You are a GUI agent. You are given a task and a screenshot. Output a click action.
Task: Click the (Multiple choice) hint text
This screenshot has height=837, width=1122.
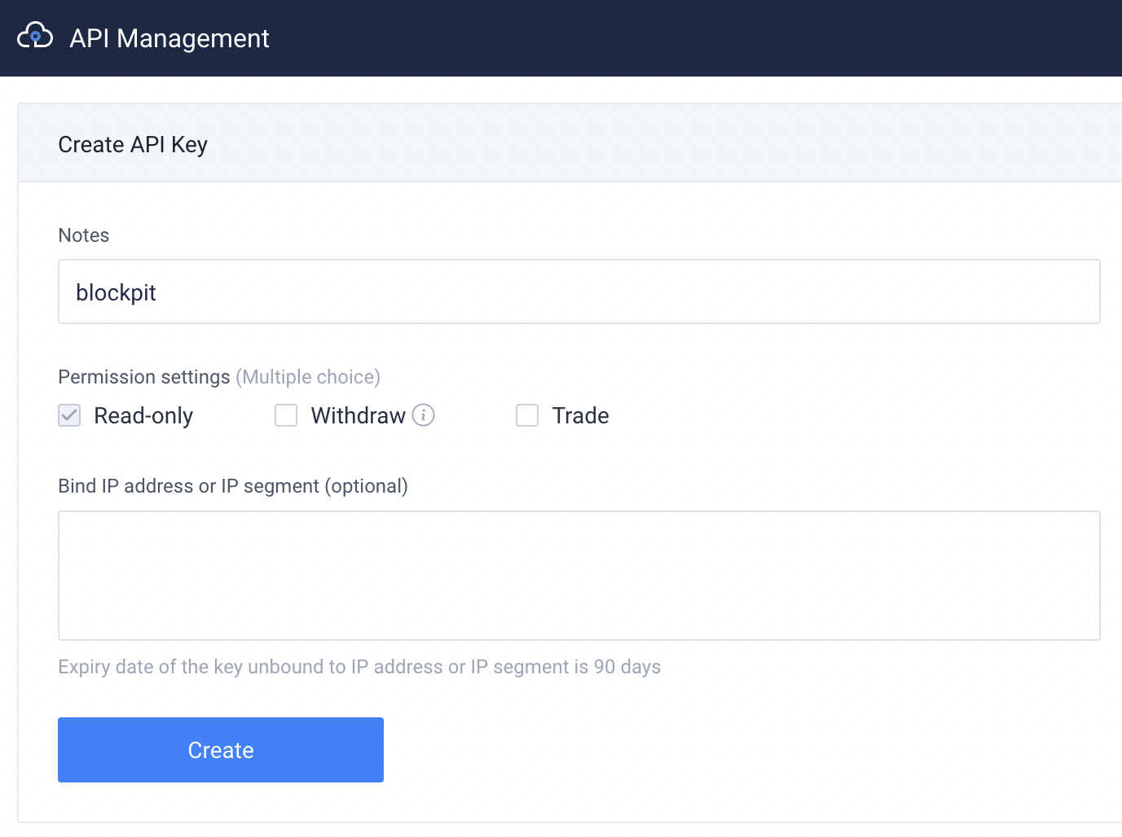[x=308, y=377]
